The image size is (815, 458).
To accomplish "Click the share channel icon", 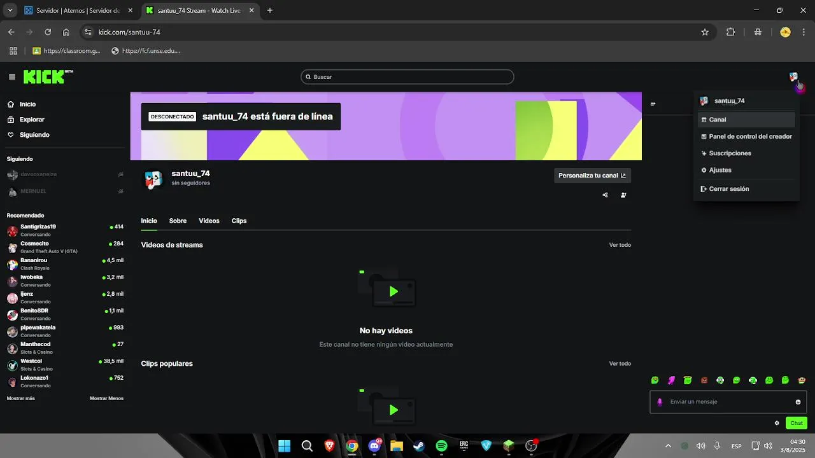I will [x=605, y=195].
